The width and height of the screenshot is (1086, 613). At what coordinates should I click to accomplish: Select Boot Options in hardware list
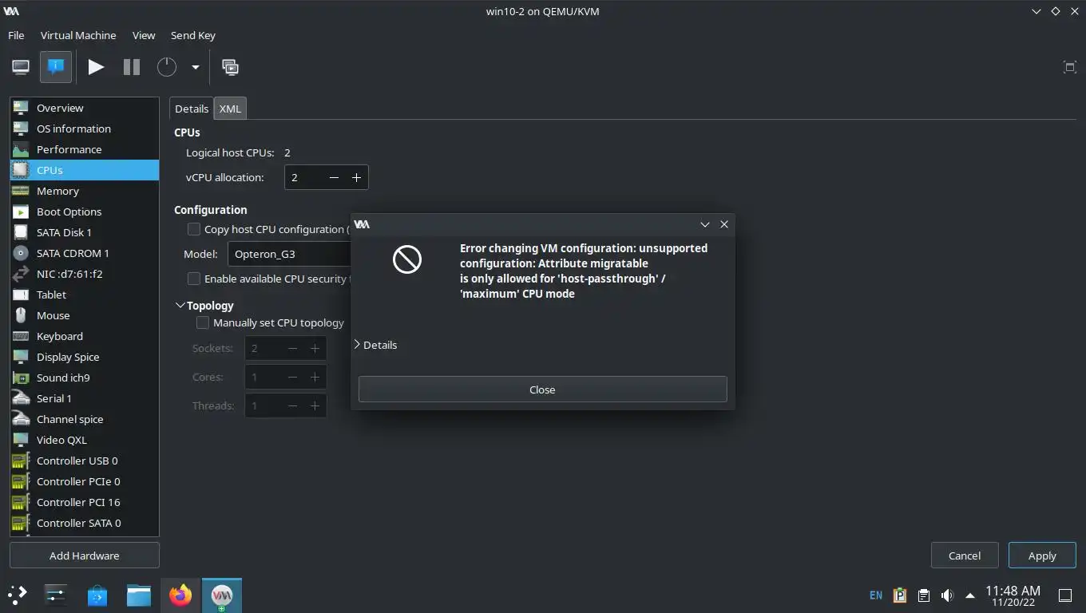84,212
